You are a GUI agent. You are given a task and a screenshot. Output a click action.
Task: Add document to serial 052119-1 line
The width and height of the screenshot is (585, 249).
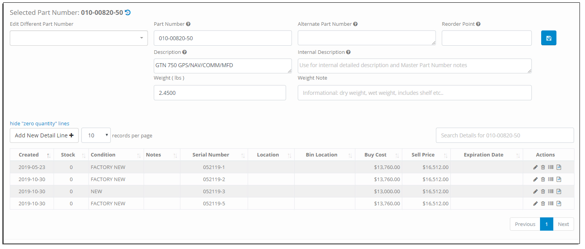[559, 167]
